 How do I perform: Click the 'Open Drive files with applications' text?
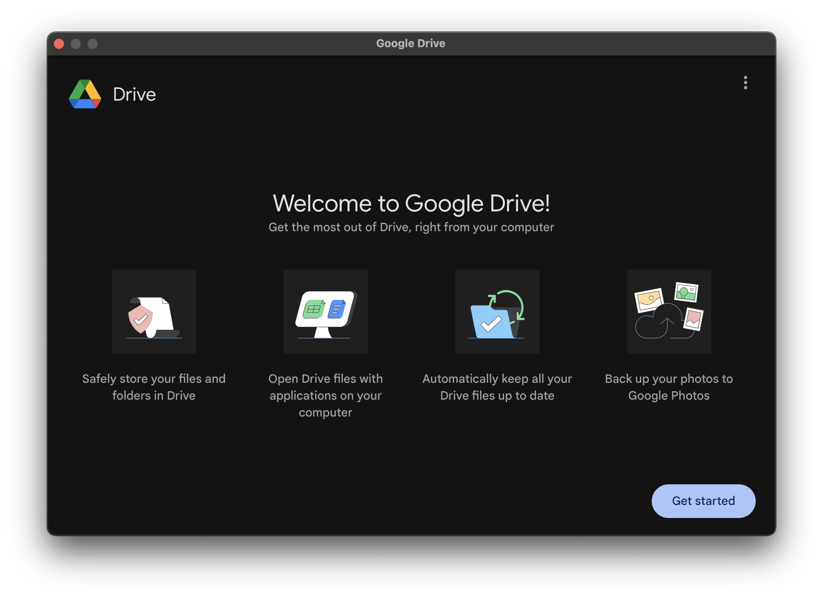click(x=326, y=395)
